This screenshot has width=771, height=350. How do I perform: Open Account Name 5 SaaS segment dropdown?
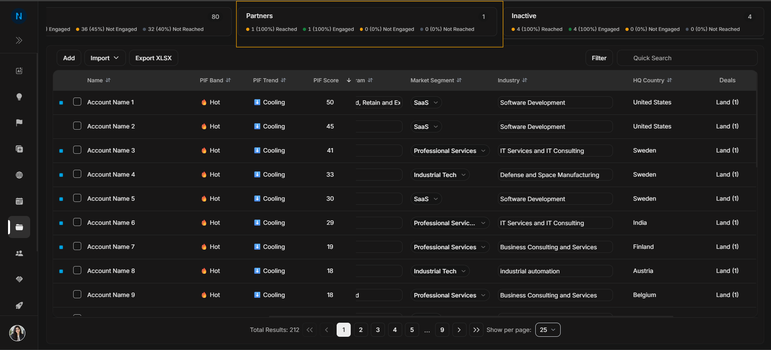pyautogui.click(x=426, y=199)
